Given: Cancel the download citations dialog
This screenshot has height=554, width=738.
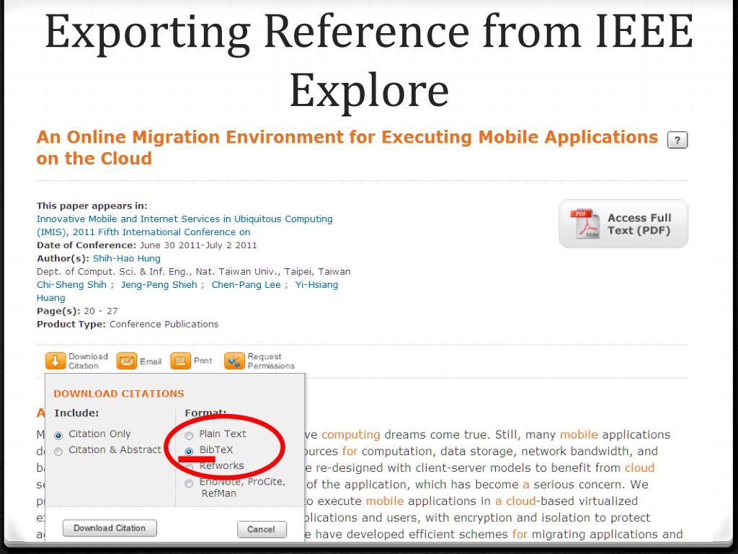Looking at the screenshot, I should pos(261,529).
